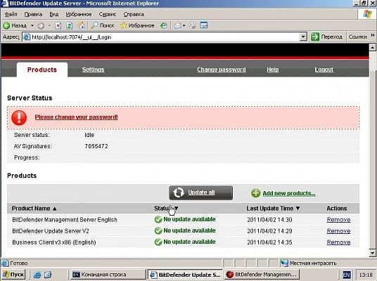The height and width of the screenshot is (281, 377).
Task: Click the Logout link
Action: coord(324,70)
